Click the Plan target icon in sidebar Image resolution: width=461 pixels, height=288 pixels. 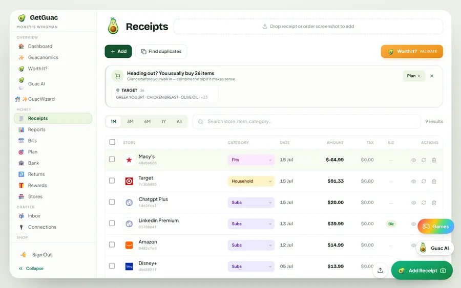(21, 152)
